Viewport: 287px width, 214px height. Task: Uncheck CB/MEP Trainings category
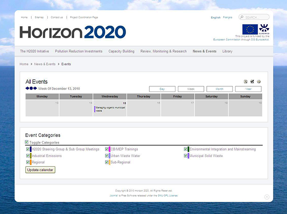[107, 149]
